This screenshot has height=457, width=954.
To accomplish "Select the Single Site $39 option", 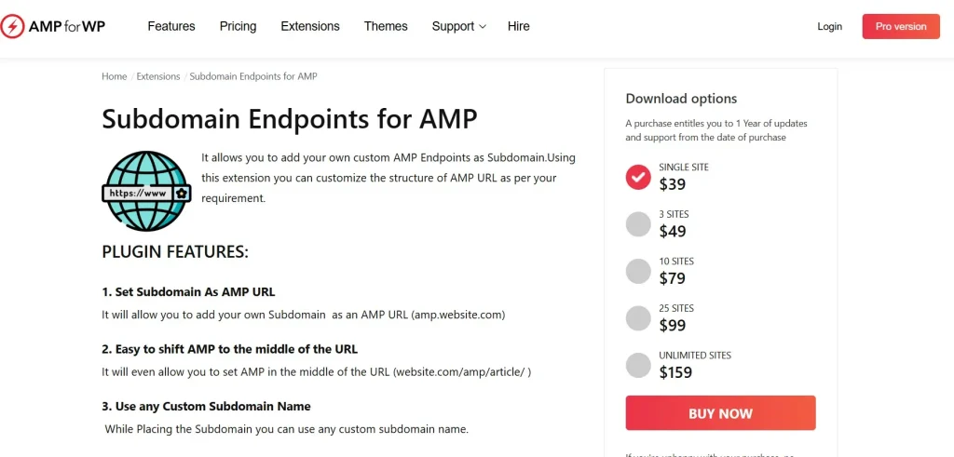I will [638, 177].
